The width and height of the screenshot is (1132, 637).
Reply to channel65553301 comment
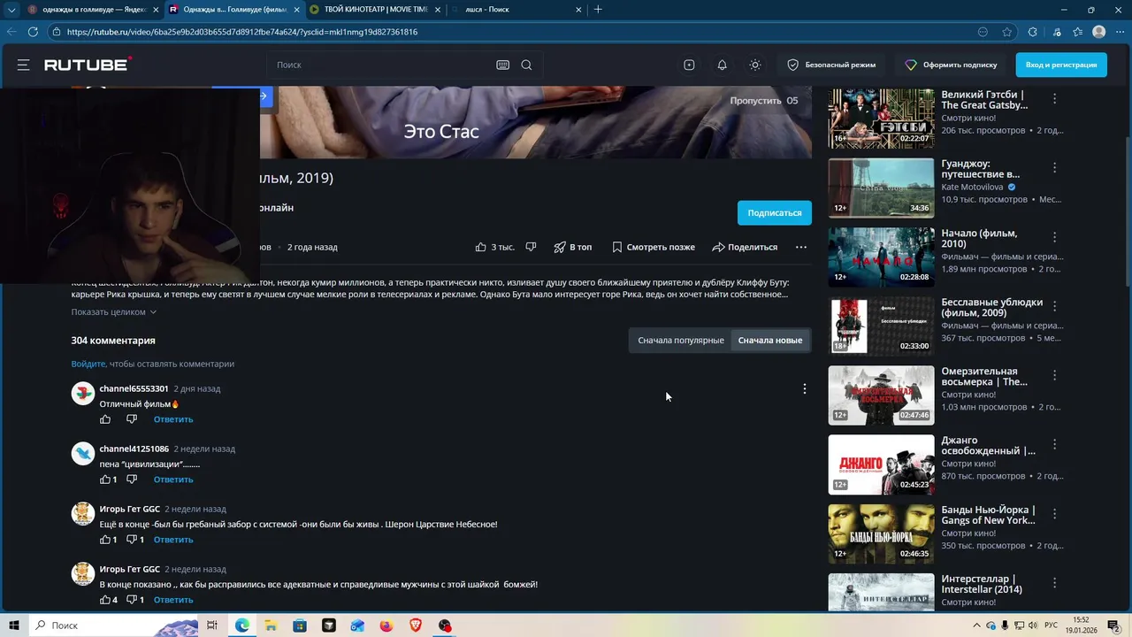173,419
